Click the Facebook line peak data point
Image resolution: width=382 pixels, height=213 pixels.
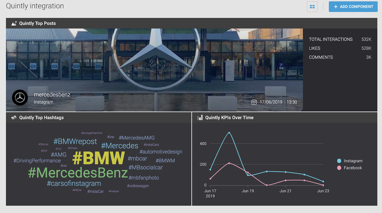(x=229, y=163)
